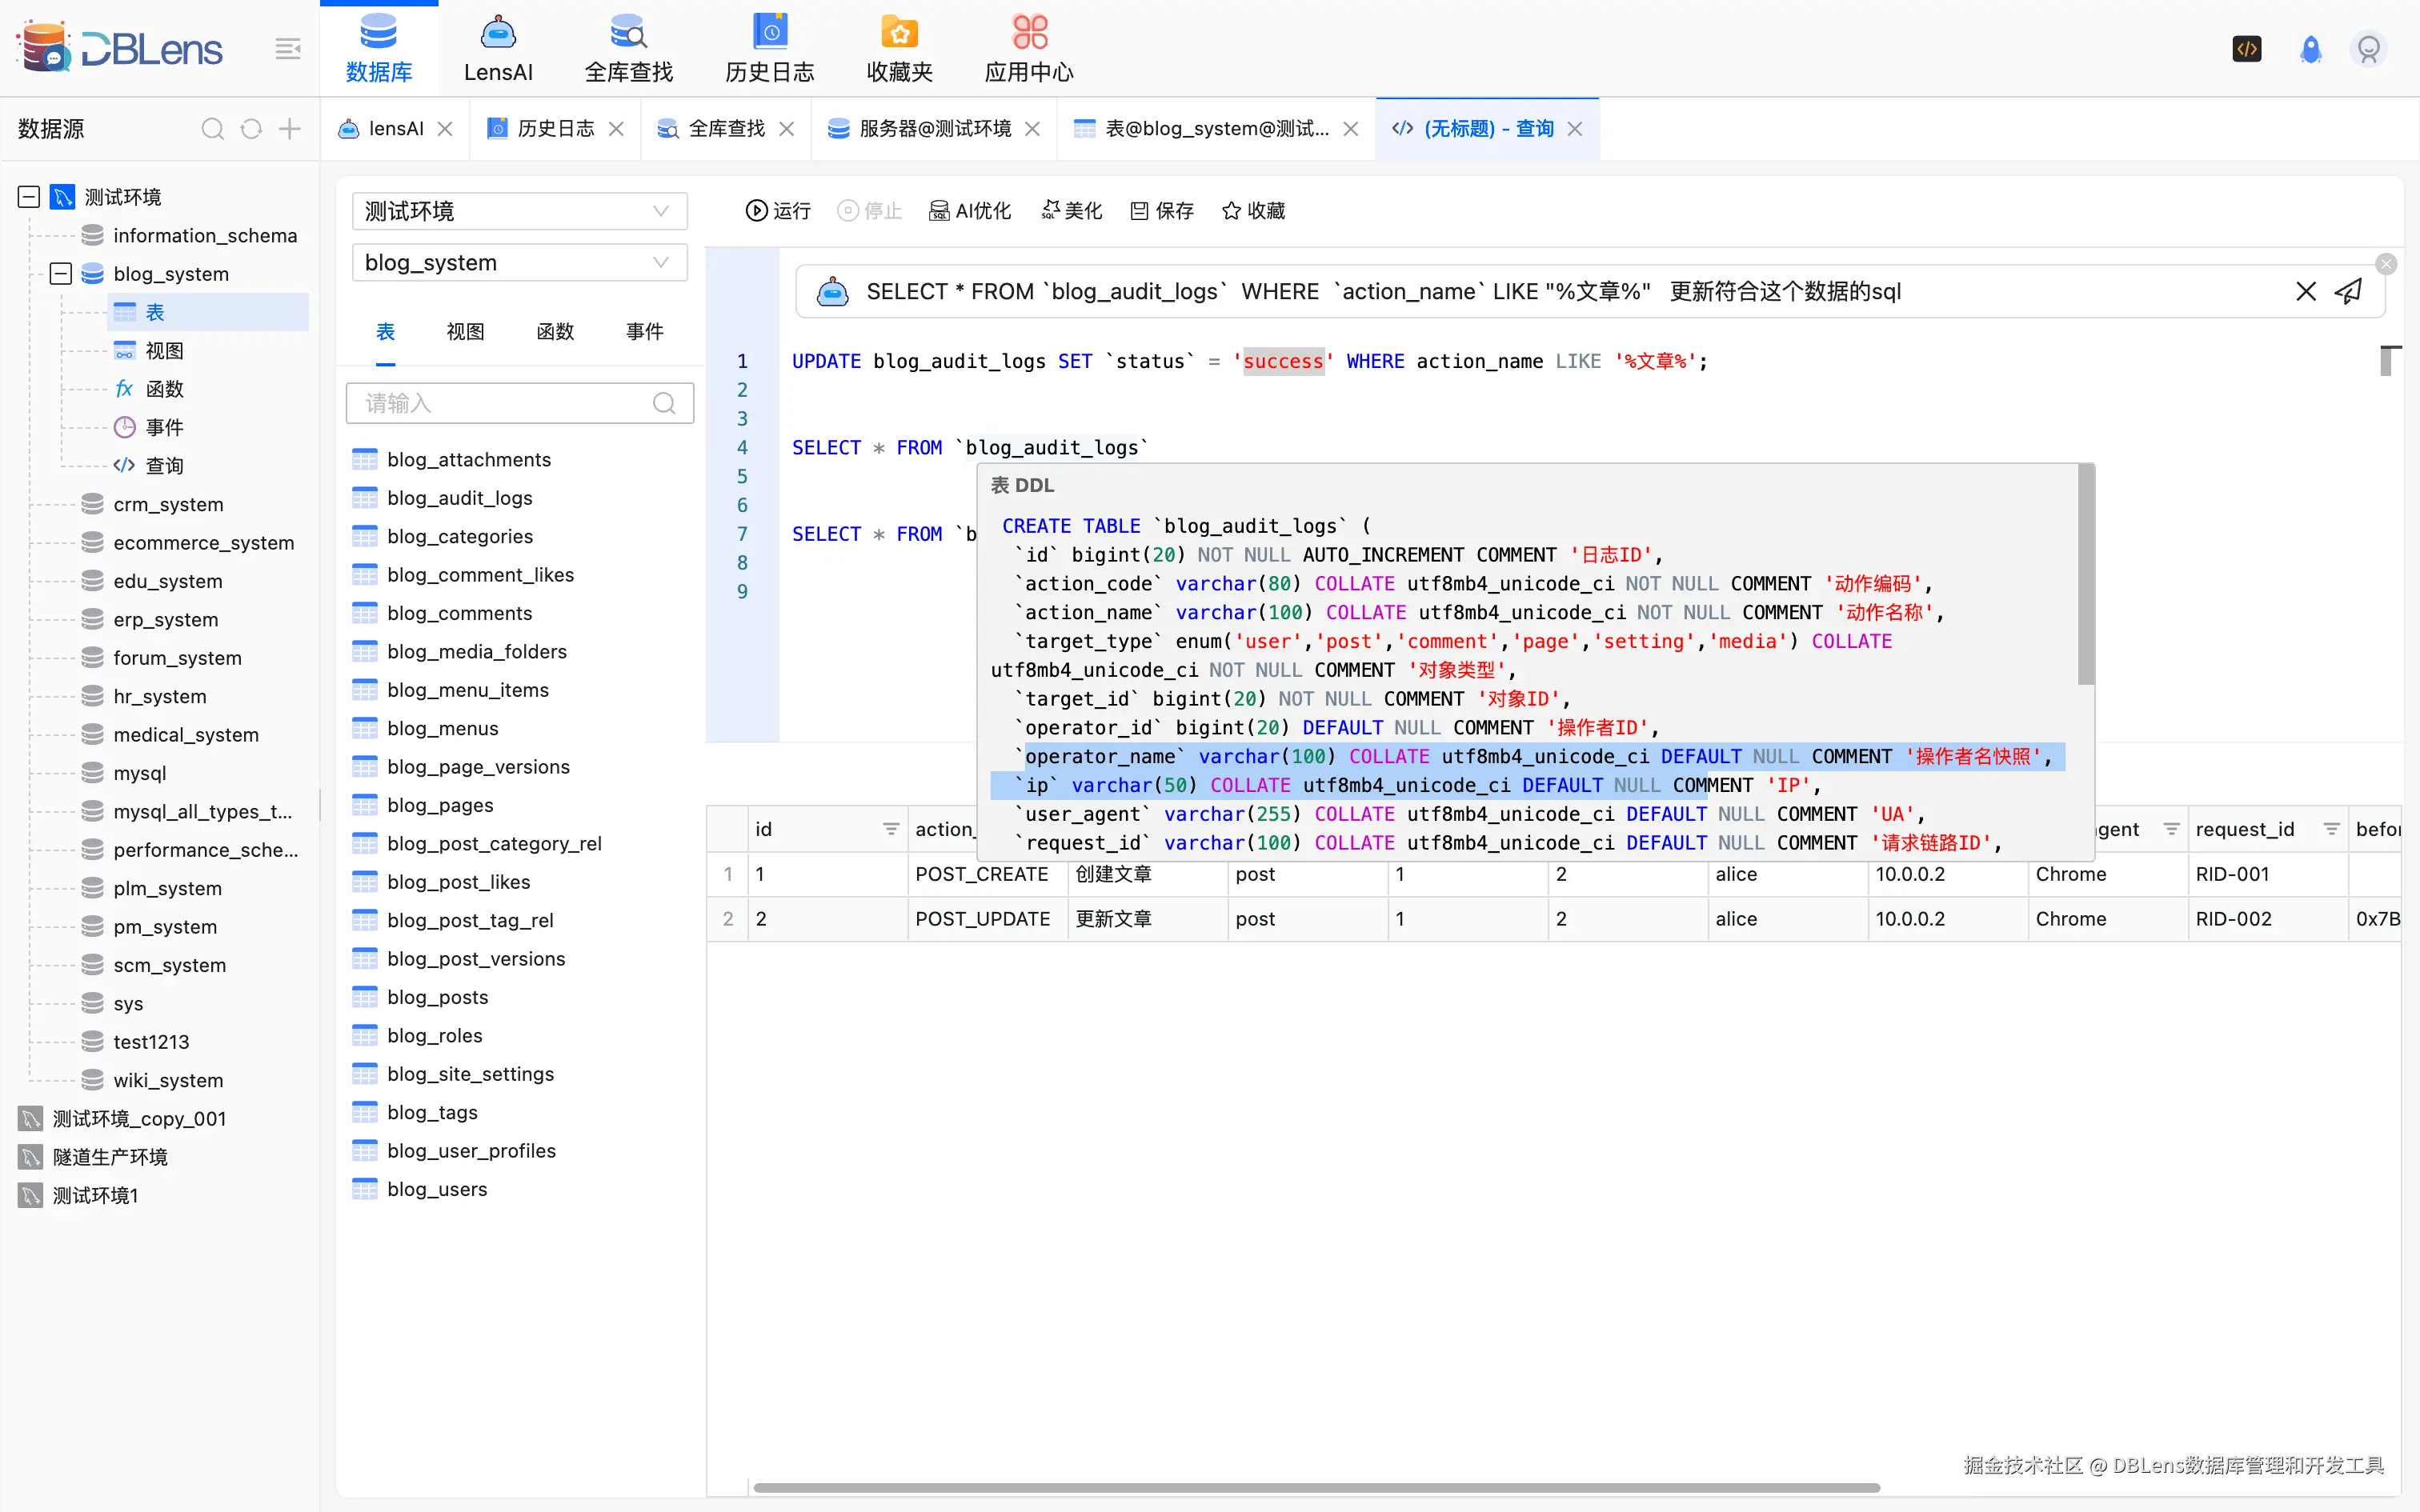The height and width of the screenshot is (1512, 2420).
Task: Run the query with 运行 button
Action: pos(778,210)
